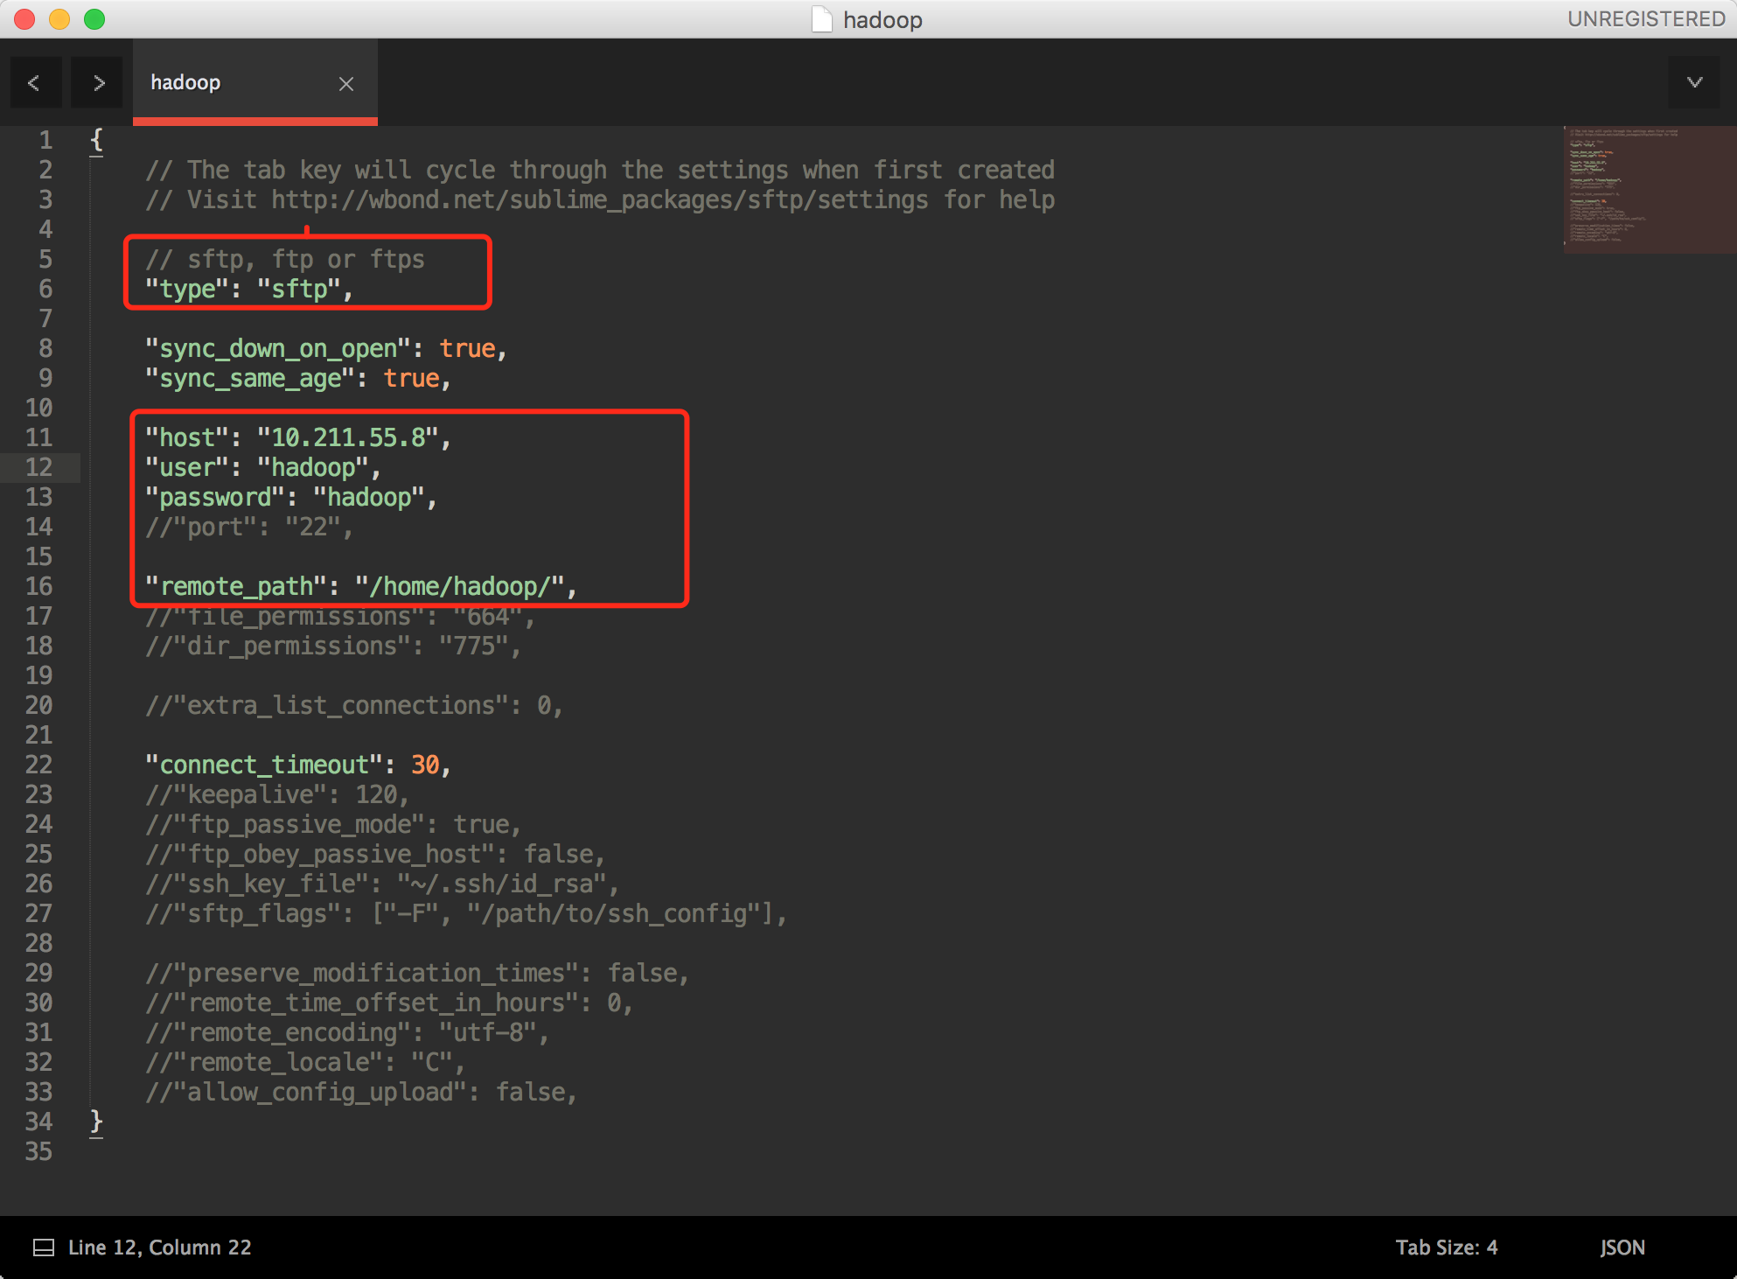Click the remote_path value "/home/hadoop/"
1737x1279 pixels.
click(x=460, y=586)
